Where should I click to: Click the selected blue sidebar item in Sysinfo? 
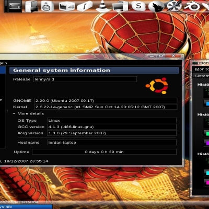click(3, 70)
